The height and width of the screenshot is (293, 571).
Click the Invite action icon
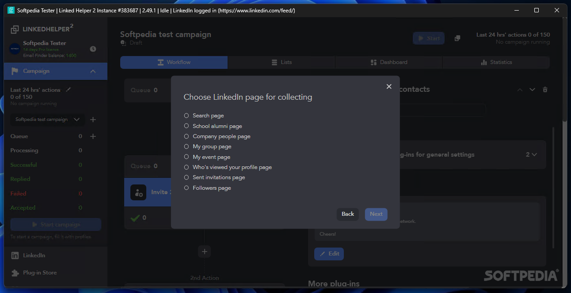138,192
